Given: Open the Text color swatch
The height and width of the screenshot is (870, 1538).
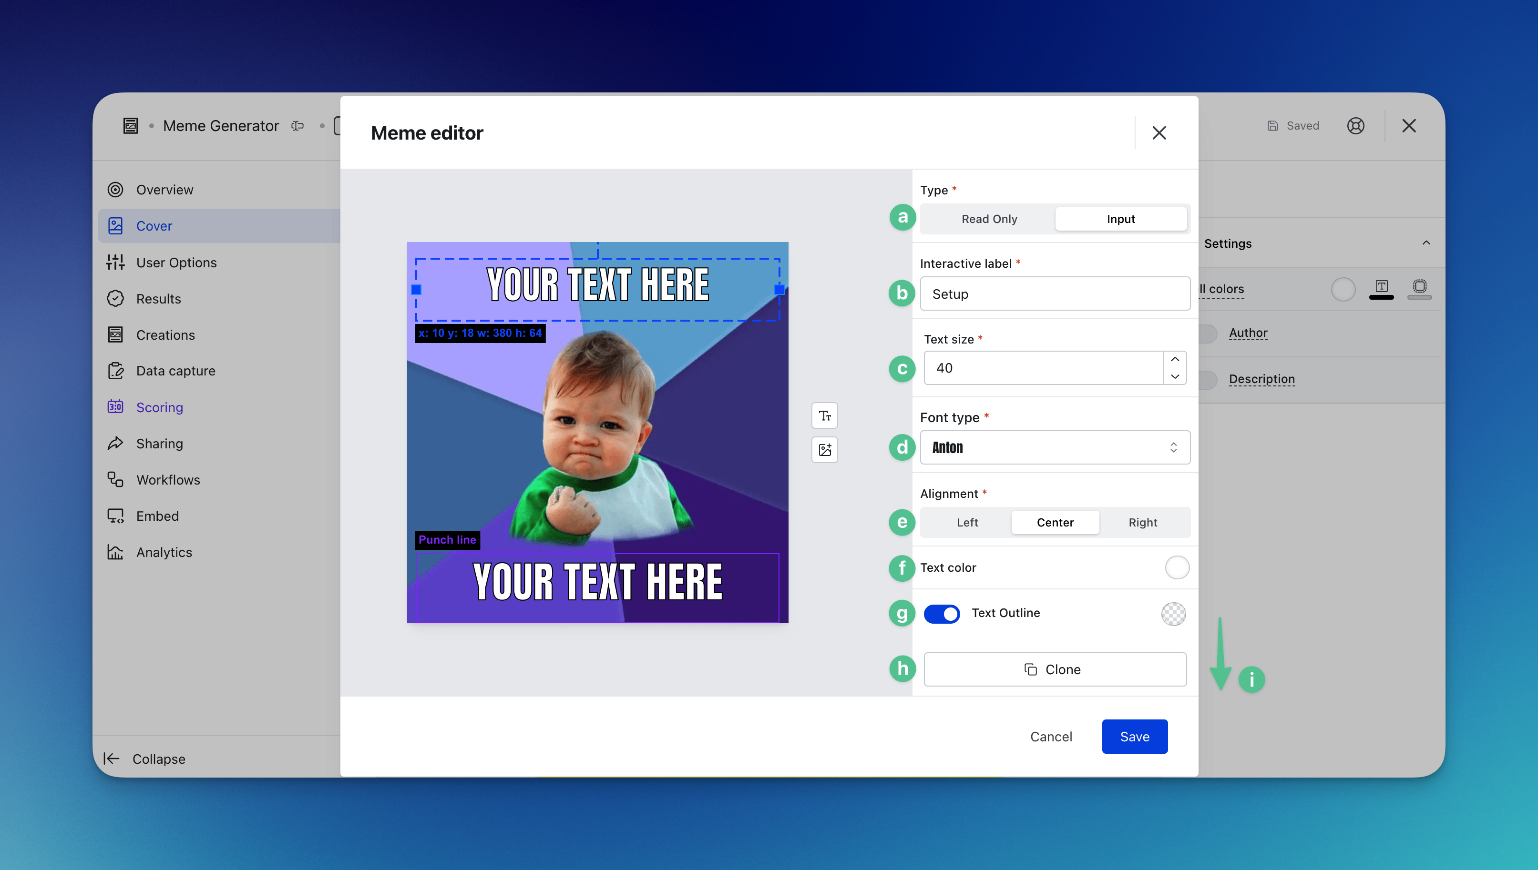Looking at the screenshot, I should coord(1176,567).
